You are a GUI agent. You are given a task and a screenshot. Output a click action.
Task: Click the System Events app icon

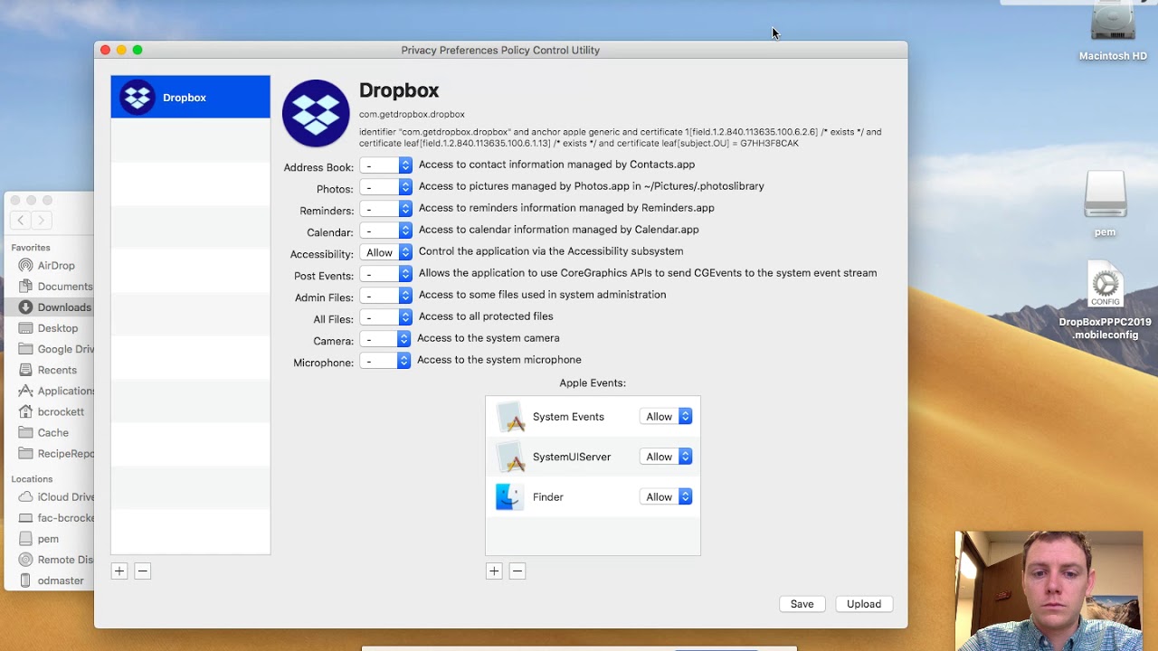click(510, 417)
